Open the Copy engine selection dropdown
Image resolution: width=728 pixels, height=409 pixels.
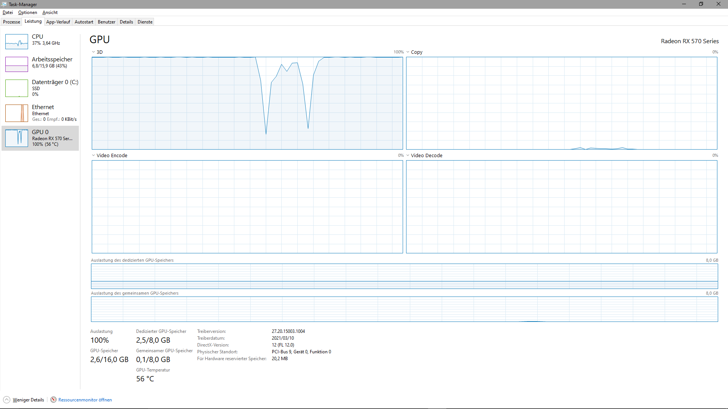[408, 52]
